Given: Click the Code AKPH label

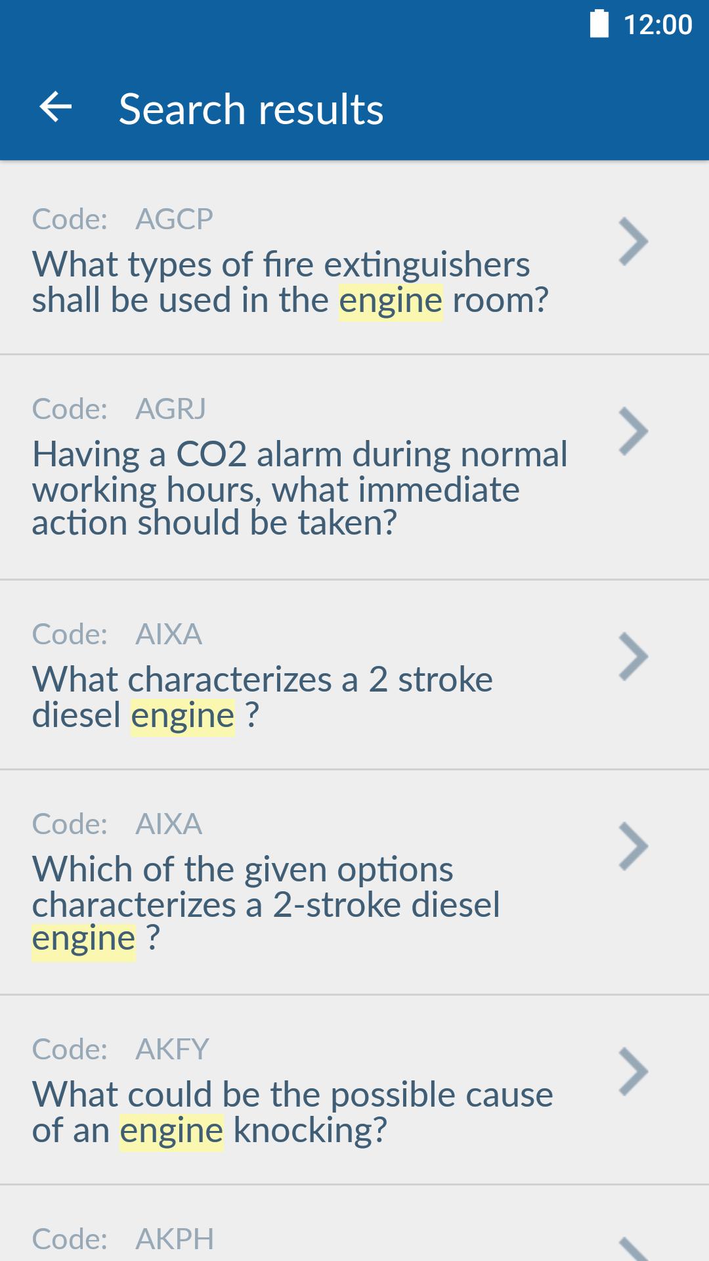Looking at the screenshot, I should [x=123, y=1239].
